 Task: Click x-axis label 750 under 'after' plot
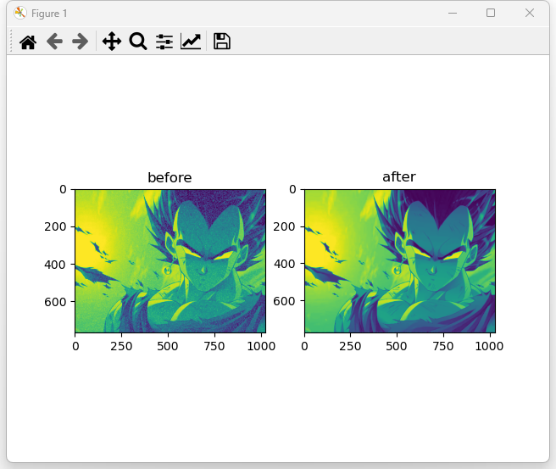click(443, 346)
